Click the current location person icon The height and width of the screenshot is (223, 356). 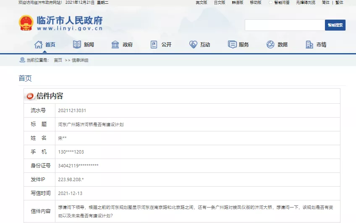point(22,60)
